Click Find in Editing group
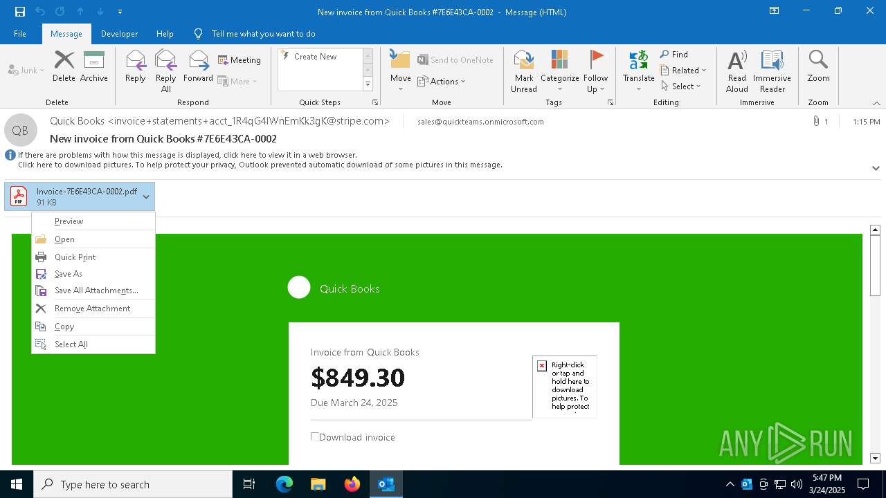The height and width of the screenshot is (498, 886). 674,55
